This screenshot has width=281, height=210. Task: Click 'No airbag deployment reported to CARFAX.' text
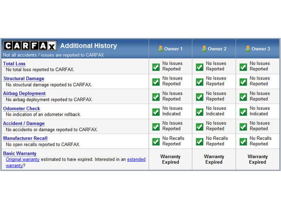(49, 99)
